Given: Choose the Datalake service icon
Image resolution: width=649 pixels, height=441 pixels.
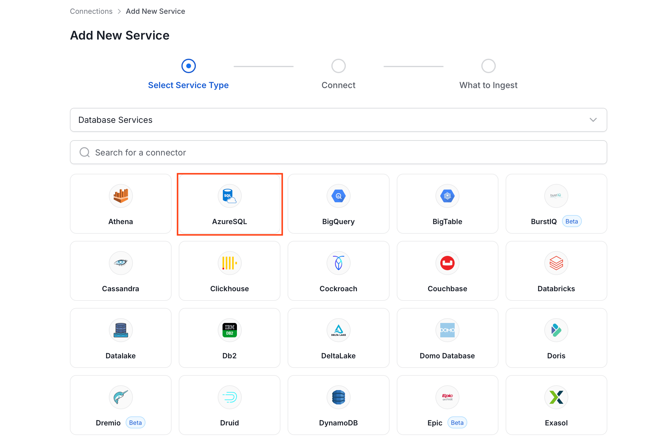Looking at the screenshot, I should pyautogui.click(x=121, y=330).
